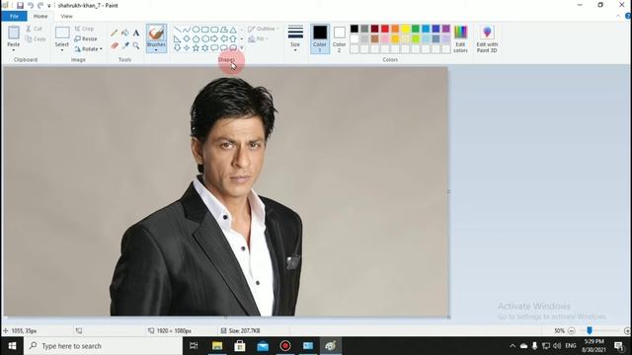The width and height of the screenshot is (632, 355).
Task: Click Undo in quick access toolbar
Action: [x=31, y=5]
